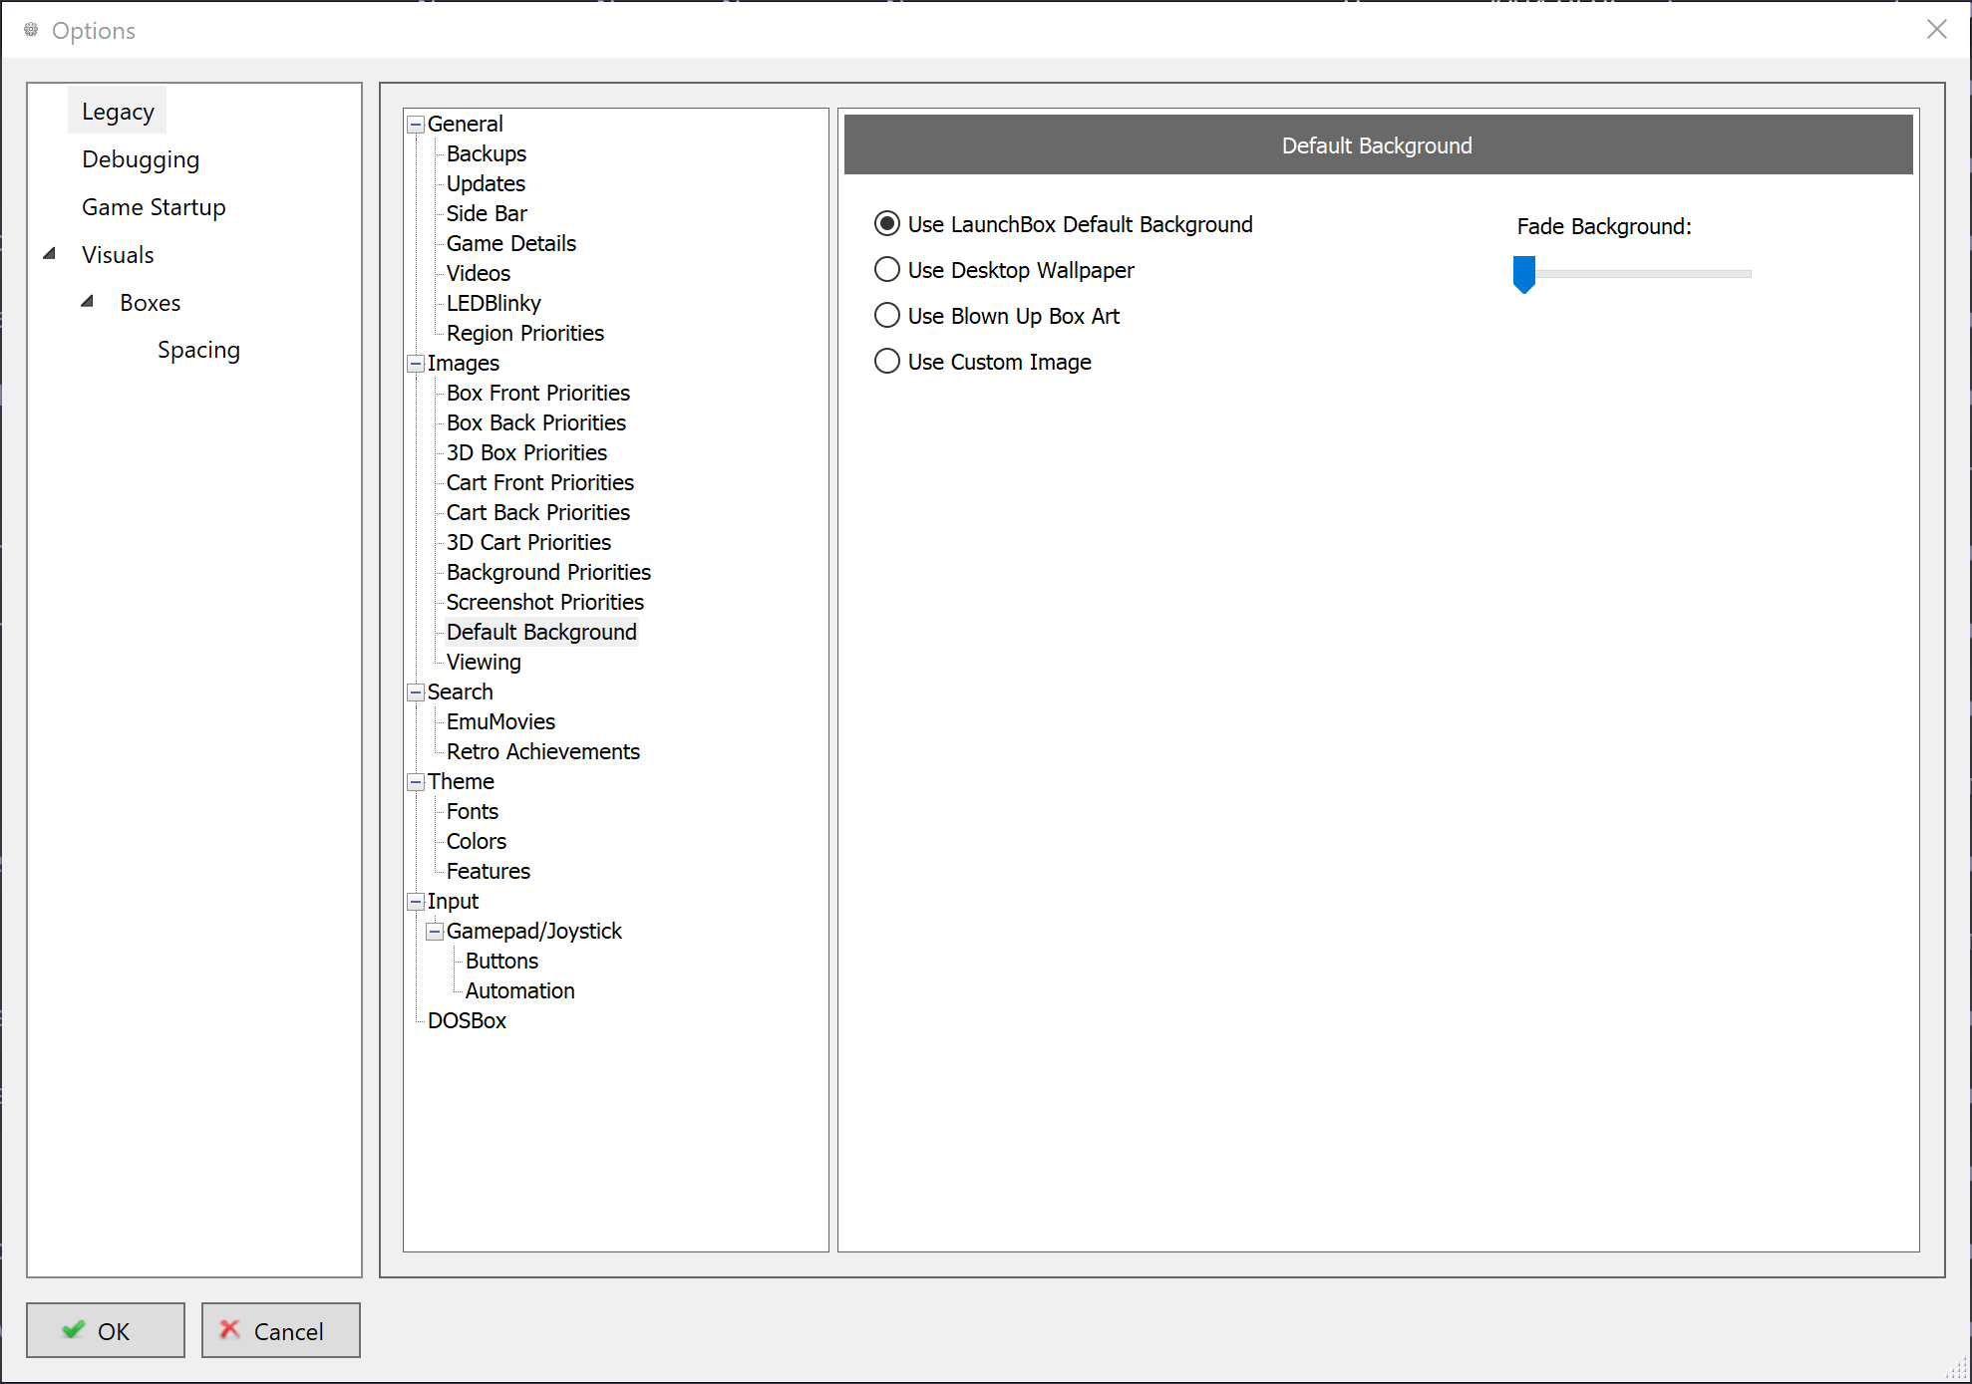This screenshot has width=1972, height=1384.
Task: Select Viewing tree item
Action: point(484,663)
